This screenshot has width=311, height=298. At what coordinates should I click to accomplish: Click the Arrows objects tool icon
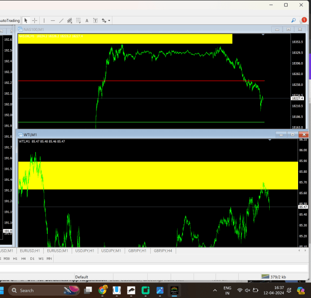(104, 20)
